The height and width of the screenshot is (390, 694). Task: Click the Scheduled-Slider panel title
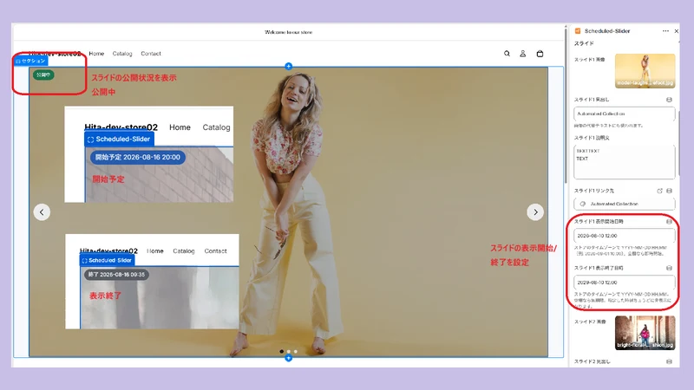606,31
